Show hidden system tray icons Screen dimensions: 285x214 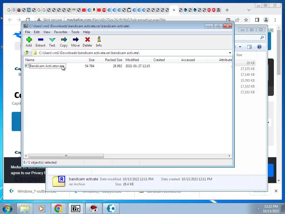point(258,209)
